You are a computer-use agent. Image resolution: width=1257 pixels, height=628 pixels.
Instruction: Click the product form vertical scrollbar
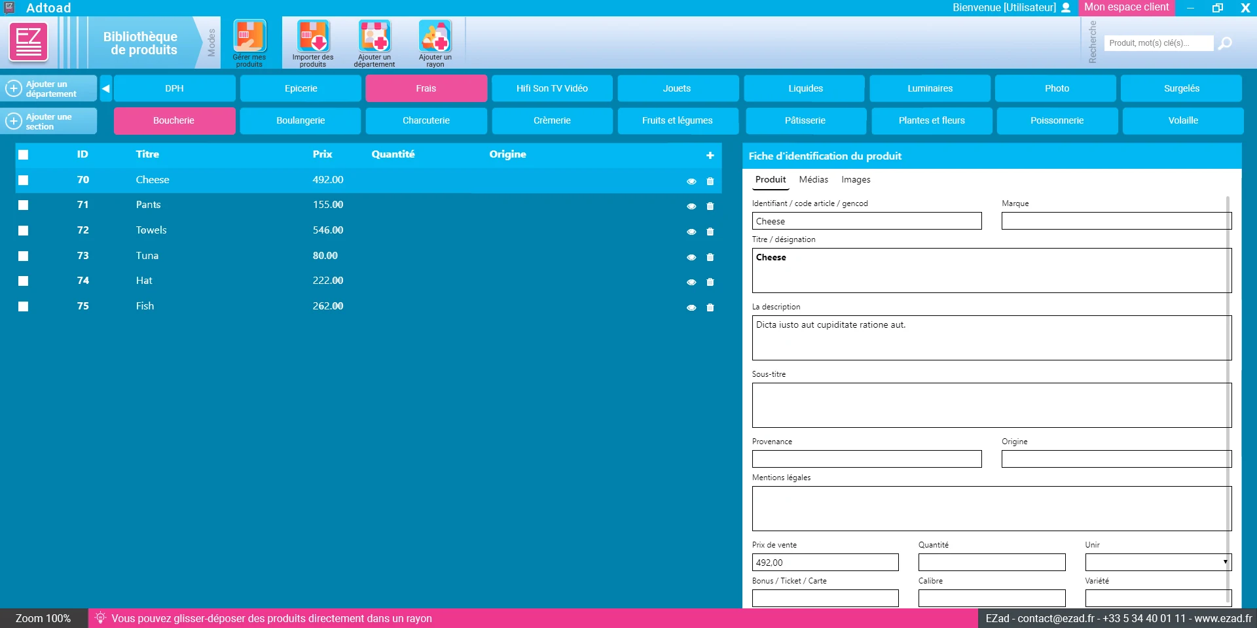tap(1228, 399)
